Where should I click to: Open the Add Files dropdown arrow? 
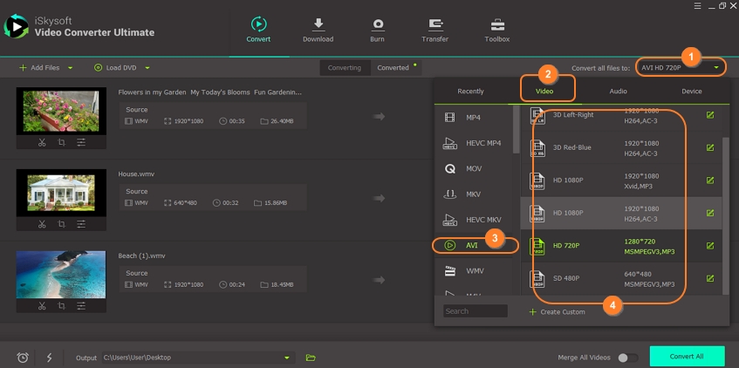[71, 67]
